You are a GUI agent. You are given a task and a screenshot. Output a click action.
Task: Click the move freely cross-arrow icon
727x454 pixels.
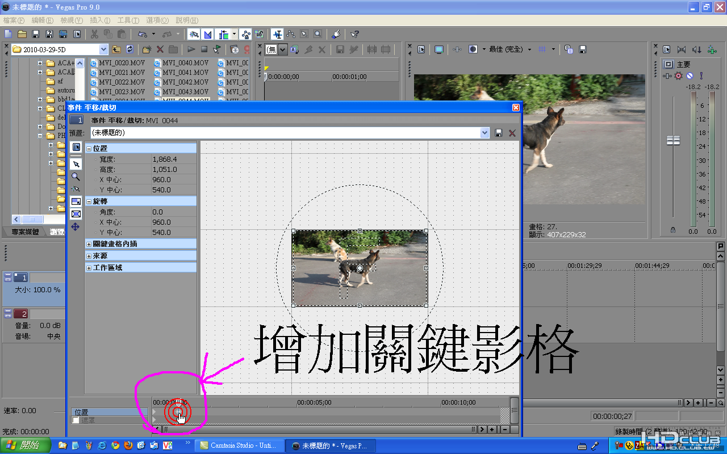coord(76,226)
